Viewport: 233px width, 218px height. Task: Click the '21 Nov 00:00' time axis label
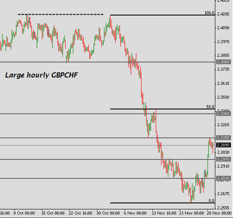[192, 213]
